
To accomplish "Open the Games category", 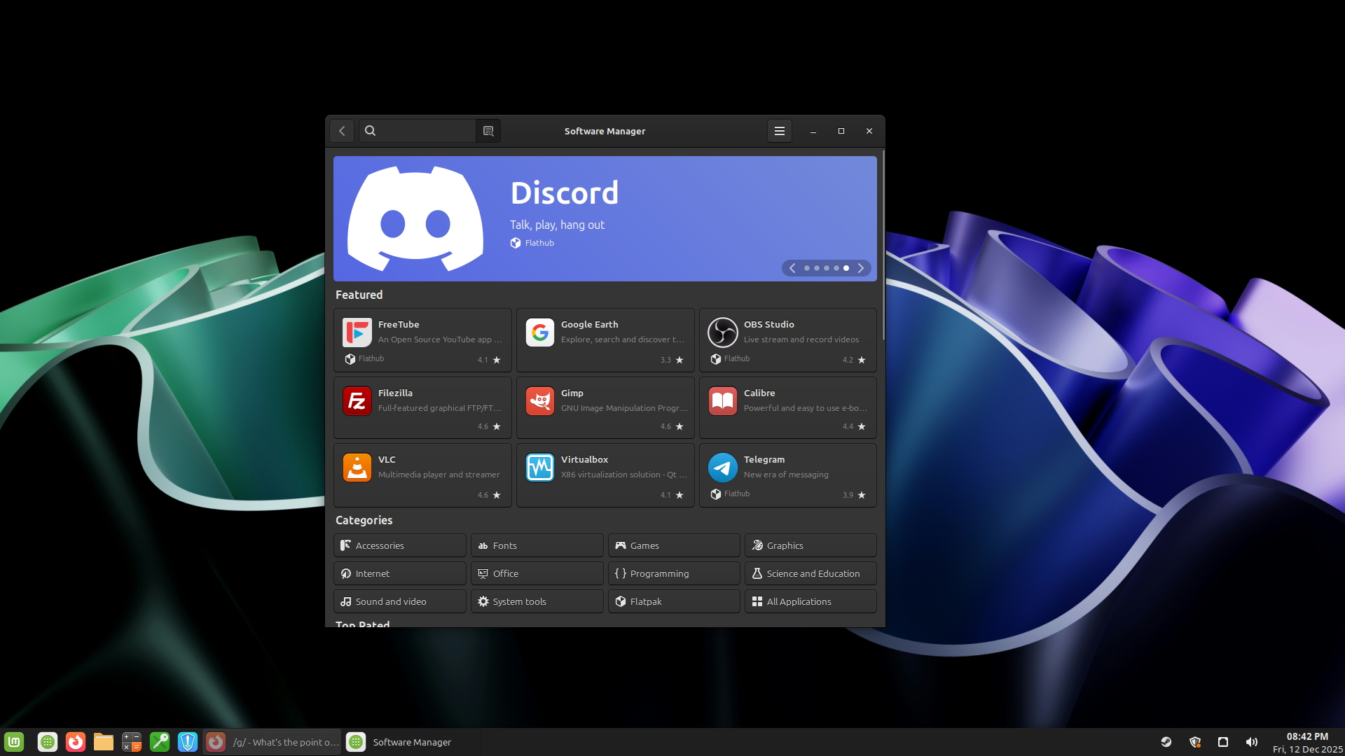I will [673, 545].
